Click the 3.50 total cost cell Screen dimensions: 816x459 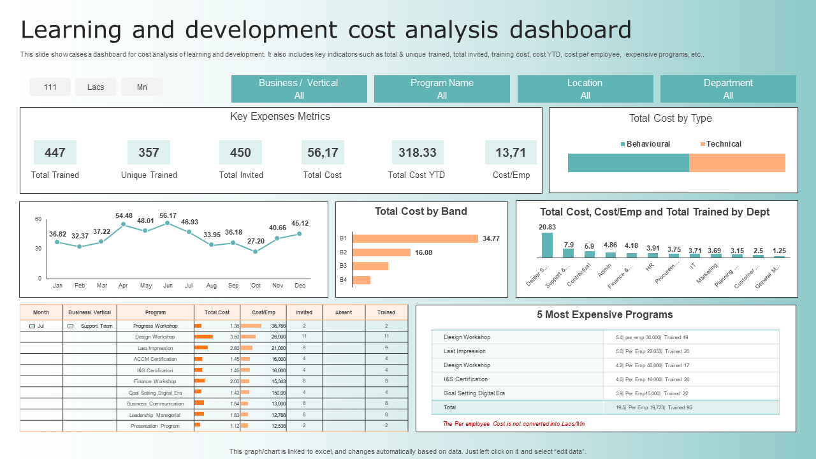[x=217, y=337]
